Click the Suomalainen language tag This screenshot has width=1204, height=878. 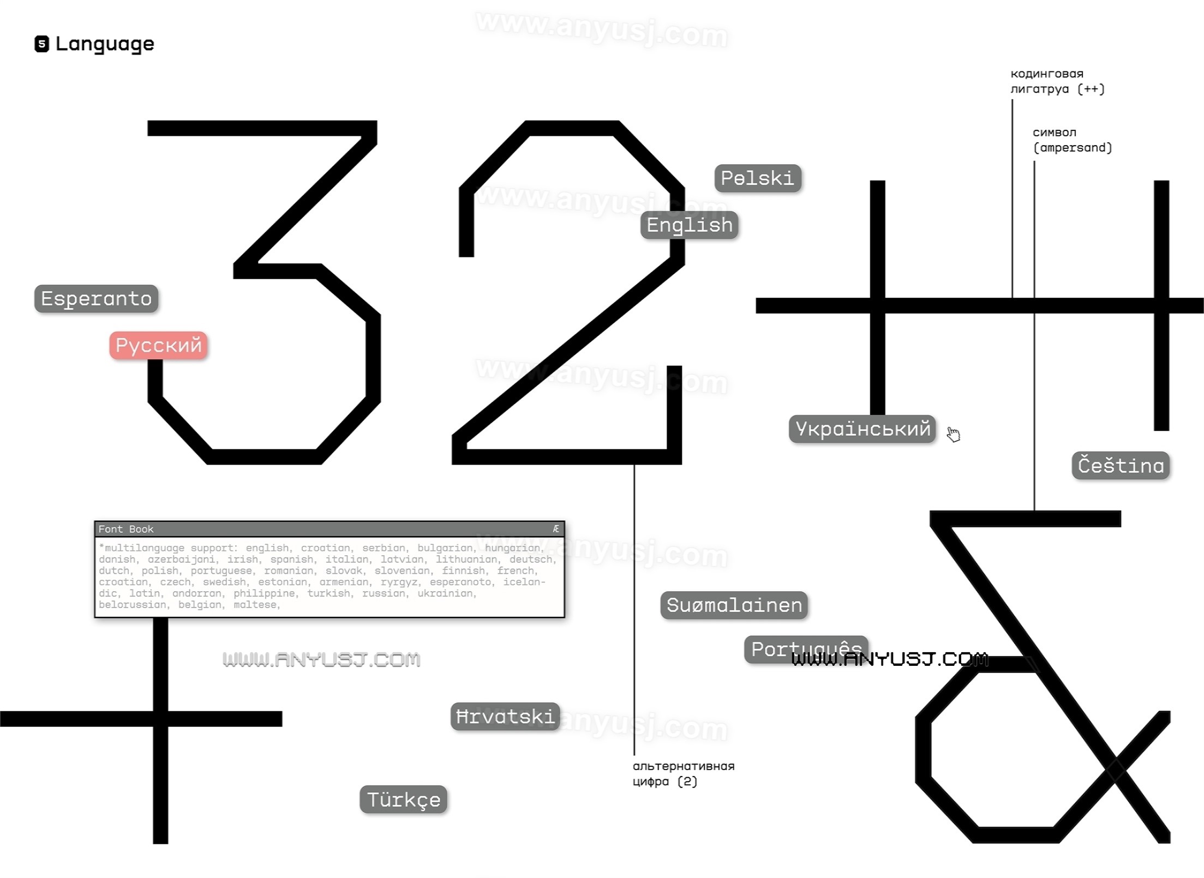click(736, 604)
